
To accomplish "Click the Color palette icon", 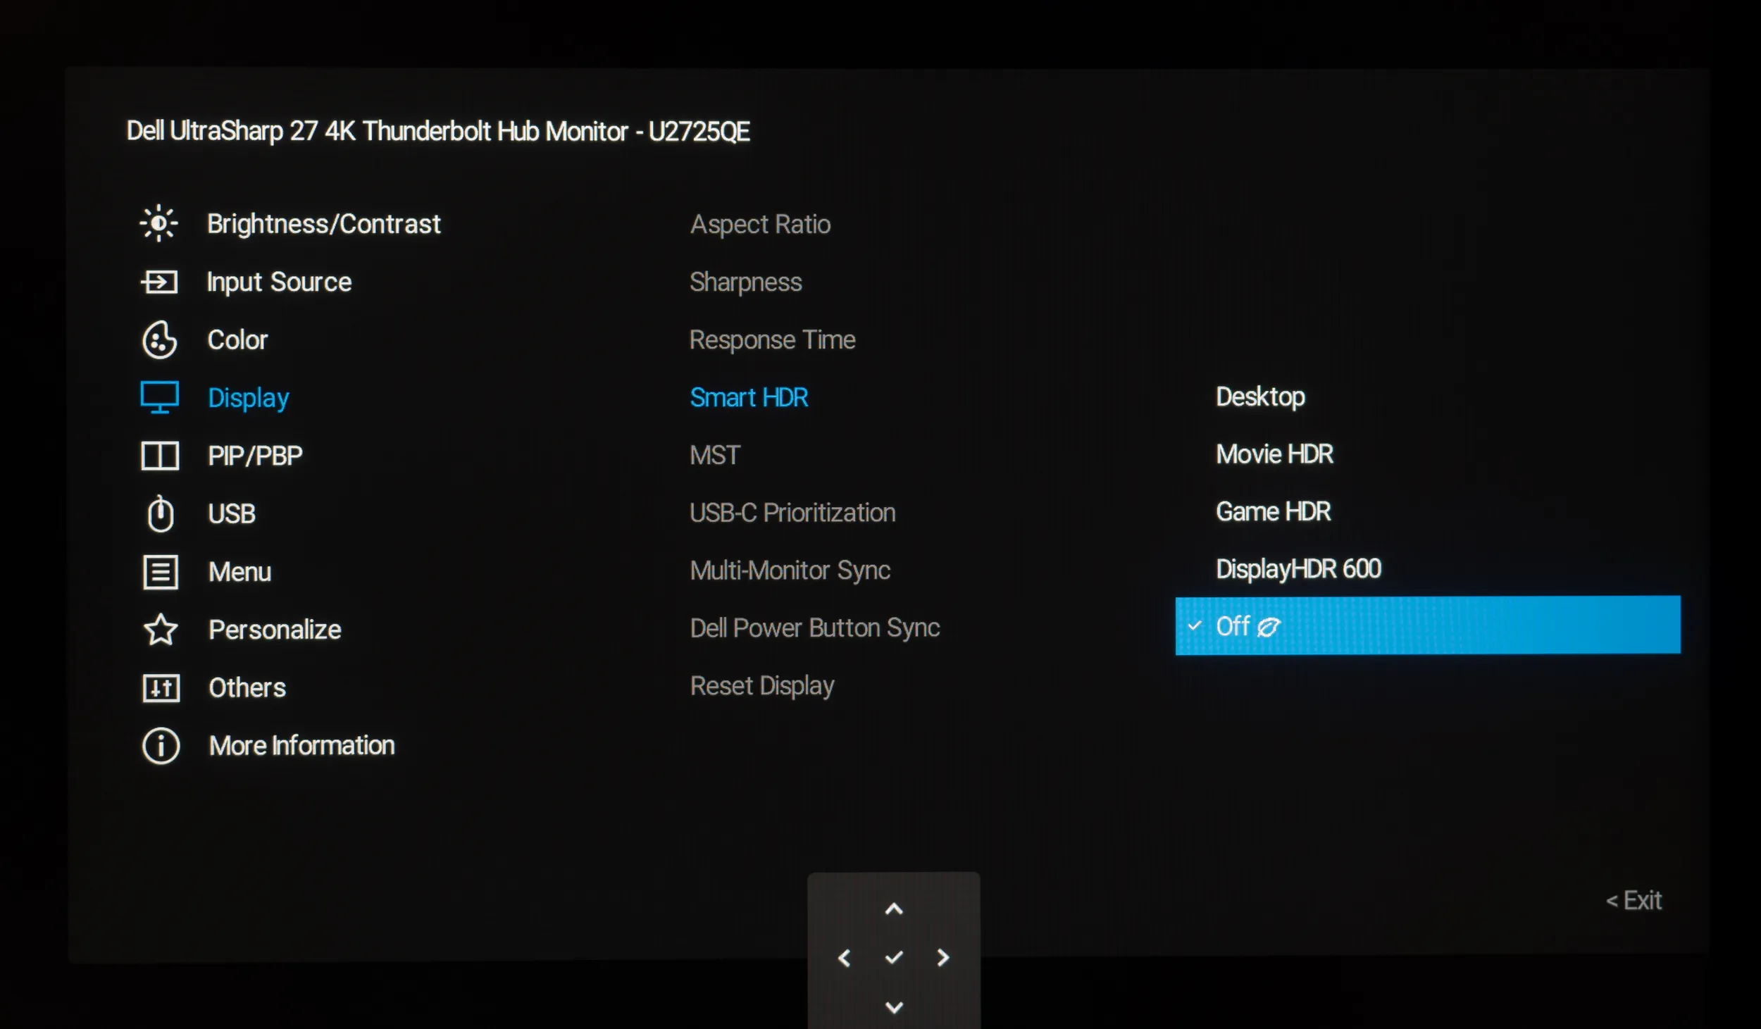I will click(160, 340).
